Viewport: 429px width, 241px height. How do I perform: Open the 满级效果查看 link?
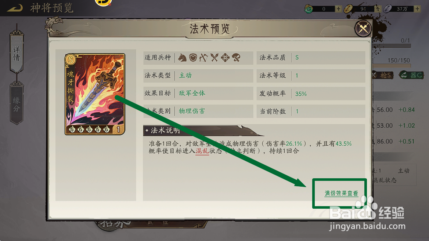tap(341, 193)
